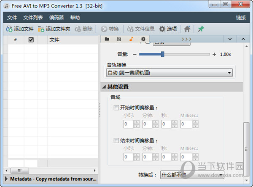Decrement start offset minutes spinner down arrow
Image resolution: width=253 pixels, height=187 pixels.
(x=156, y=126)
